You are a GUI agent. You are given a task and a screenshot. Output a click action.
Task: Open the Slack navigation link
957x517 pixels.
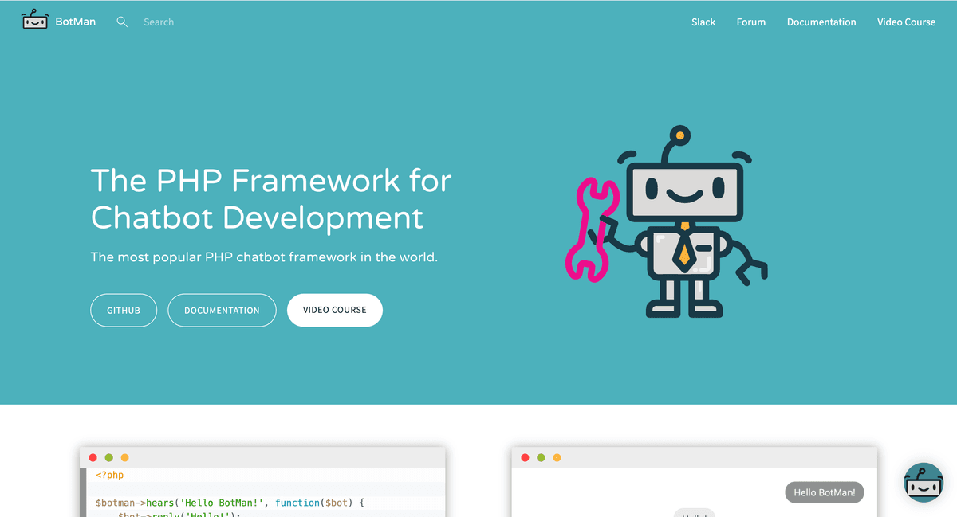[703, 22]
